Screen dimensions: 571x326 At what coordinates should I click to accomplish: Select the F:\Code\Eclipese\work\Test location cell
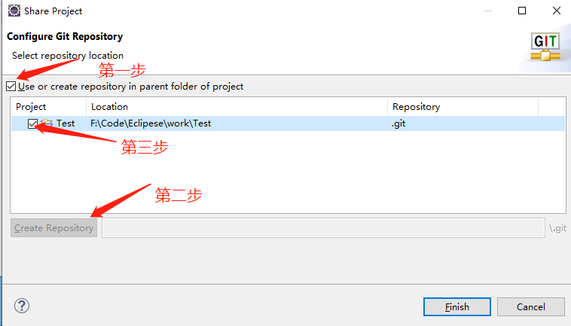151,123
